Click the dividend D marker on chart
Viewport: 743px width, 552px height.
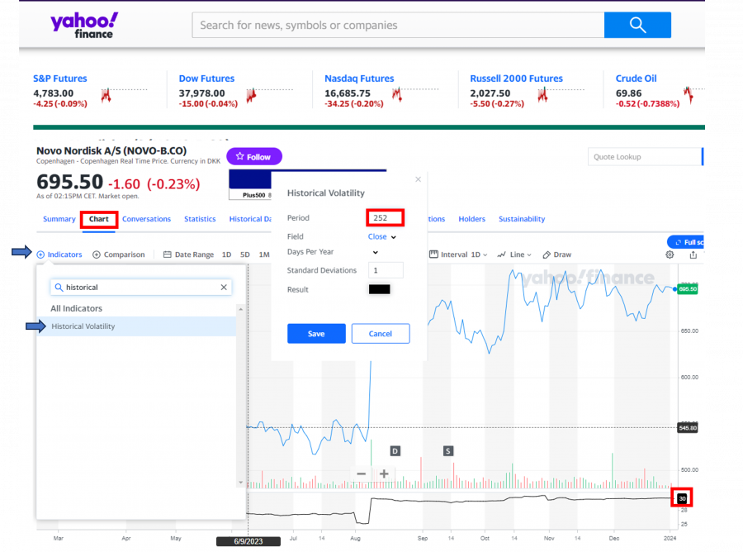coord(395,450)
